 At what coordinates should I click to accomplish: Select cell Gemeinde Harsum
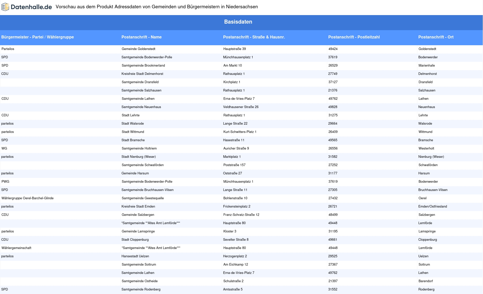[135, 173]
